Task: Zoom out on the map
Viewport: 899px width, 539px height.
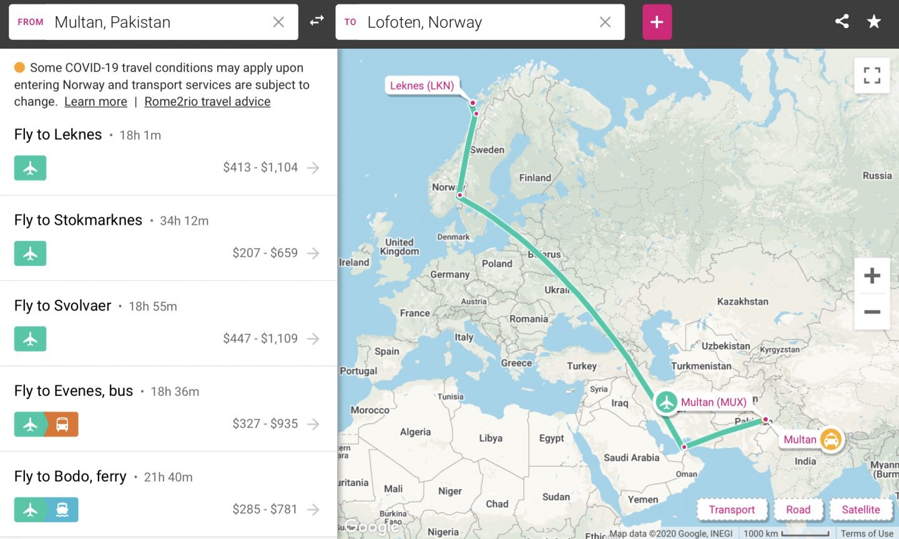Action: 872,312
